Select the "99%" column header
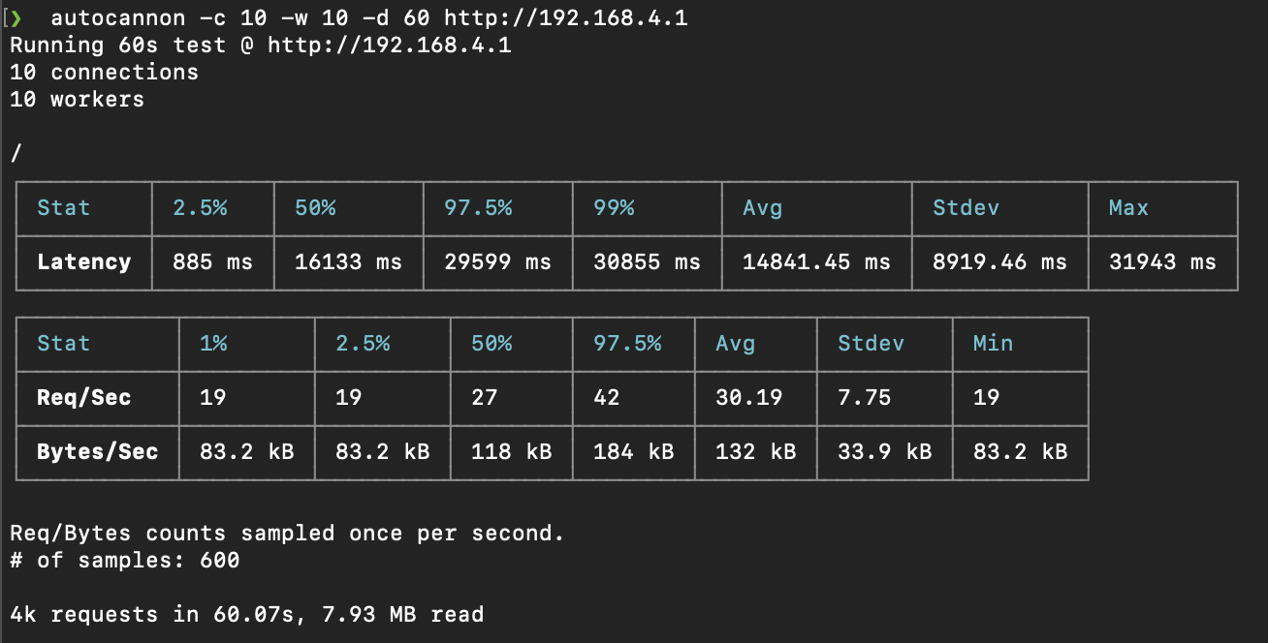 [x=613, y=208]
